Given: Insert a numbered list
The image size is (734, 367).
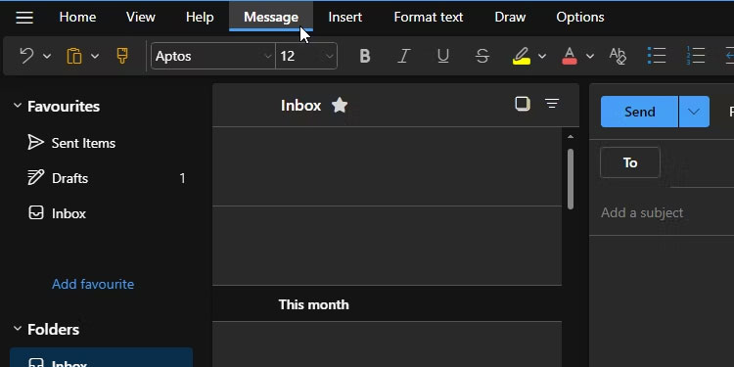Looking at the screenshot, I should pos(696,56).
